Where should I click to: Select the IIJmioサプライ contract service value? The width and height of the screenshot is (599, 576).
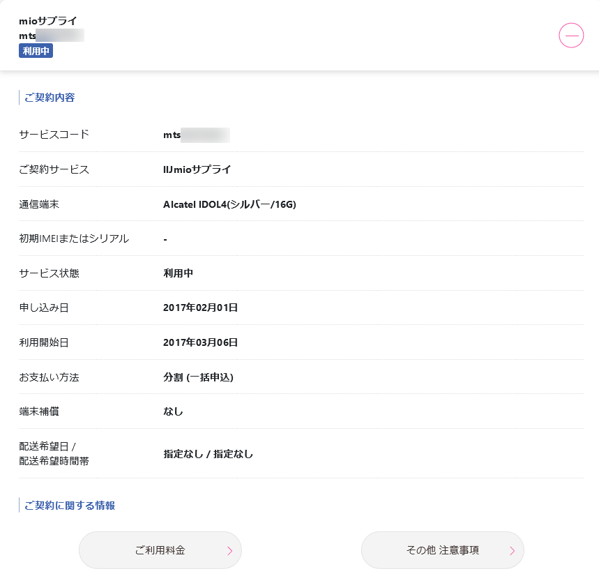coord(197,169)
